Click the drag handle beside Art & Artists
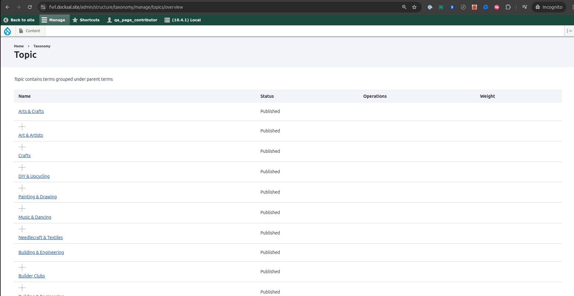This screenshot has height=296, width=574. pos(22,127)
